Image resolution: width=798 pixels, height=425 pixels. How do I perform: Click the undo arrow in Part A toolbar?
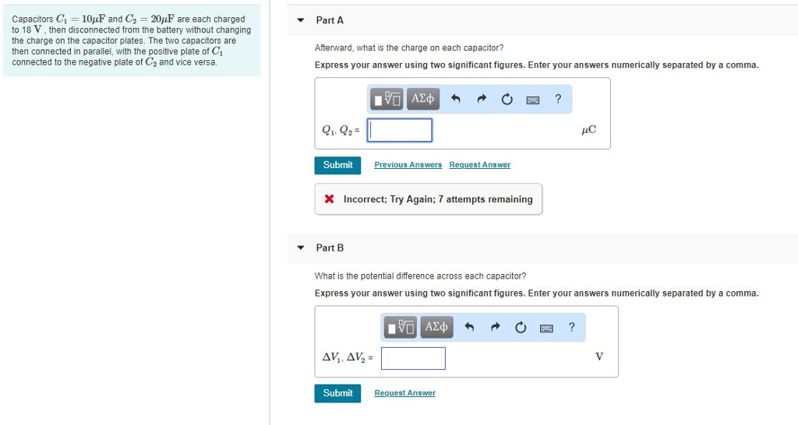click(456, 99)
